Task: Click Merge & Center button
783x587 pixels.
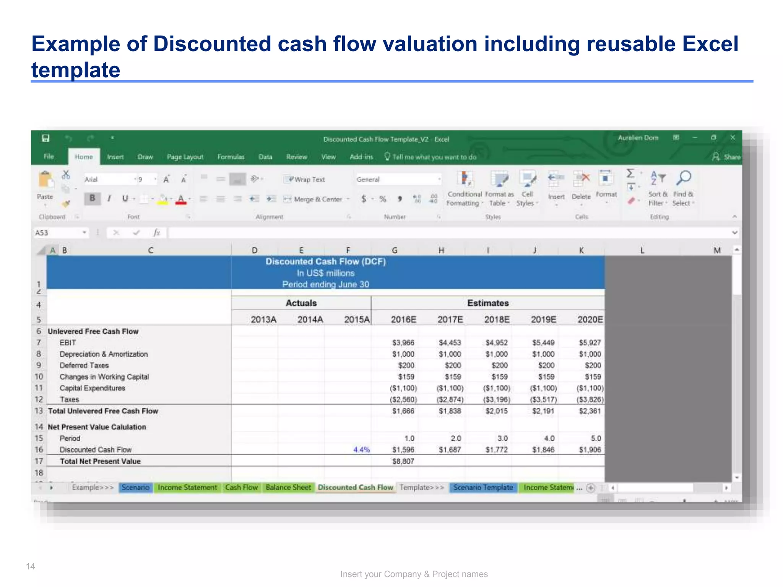Action: click(313, 199)
